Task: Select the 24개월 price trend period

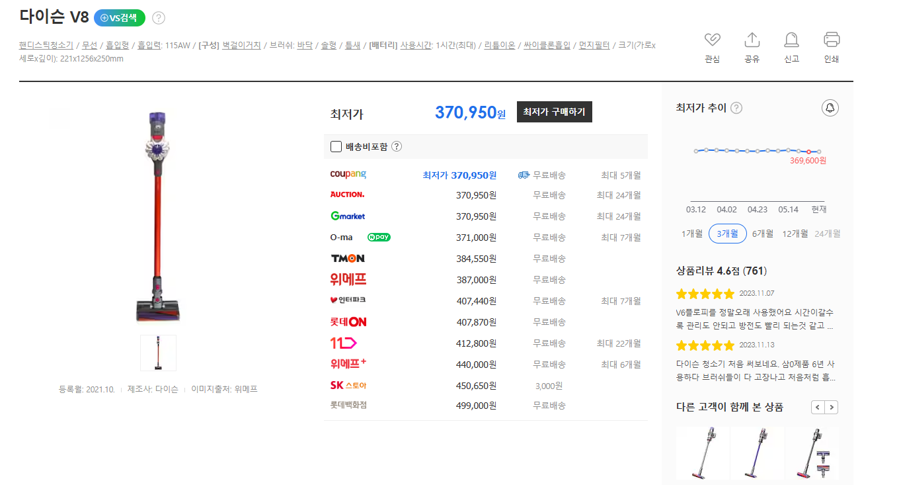Action: coord(828,234)
